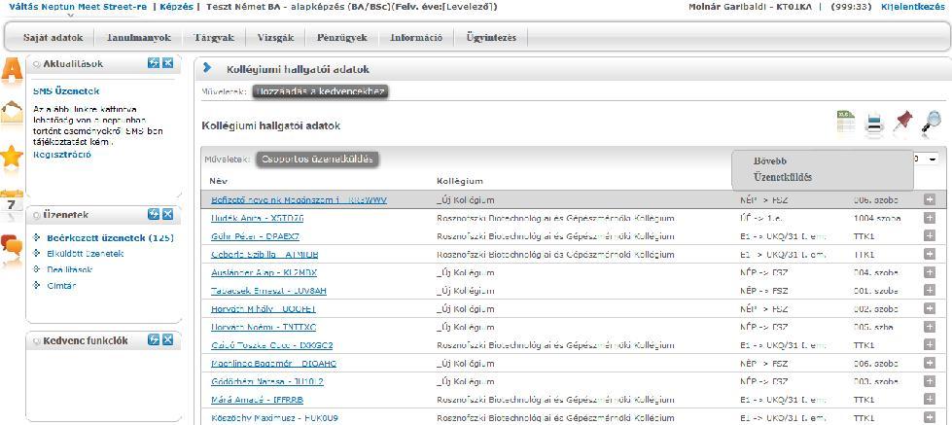This screenshot has width=952, height=425.
Task: Click the red pushpin icon
Action: click(902, 122)
